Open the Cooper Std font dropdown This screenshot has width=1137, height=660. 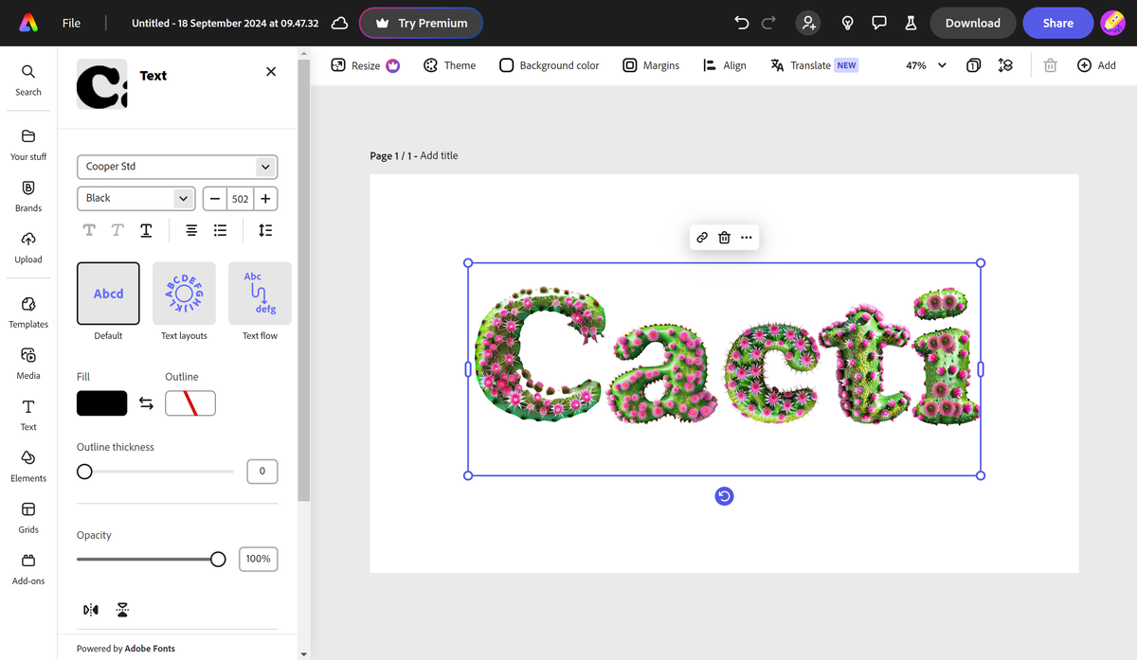[176, 167]
